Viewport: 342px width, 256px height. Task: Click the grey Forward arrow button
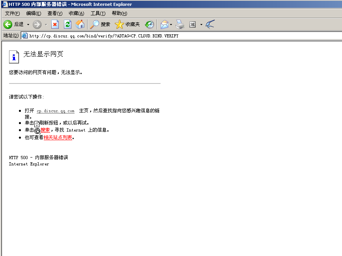[x=37, y=24]
